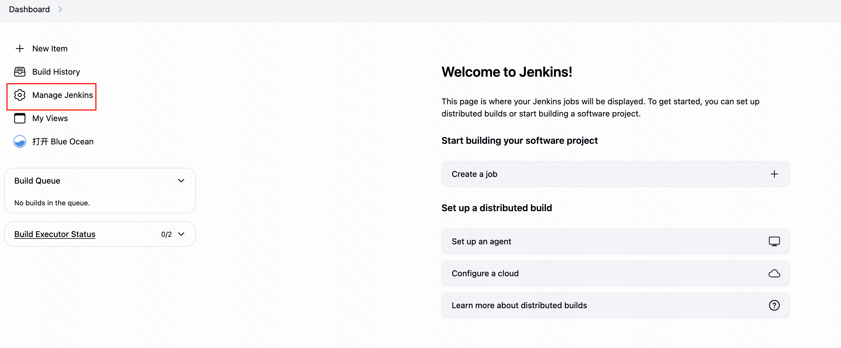
Task: Open the 打开 Blue Ocean sidebar text
Action: (63, 141)
